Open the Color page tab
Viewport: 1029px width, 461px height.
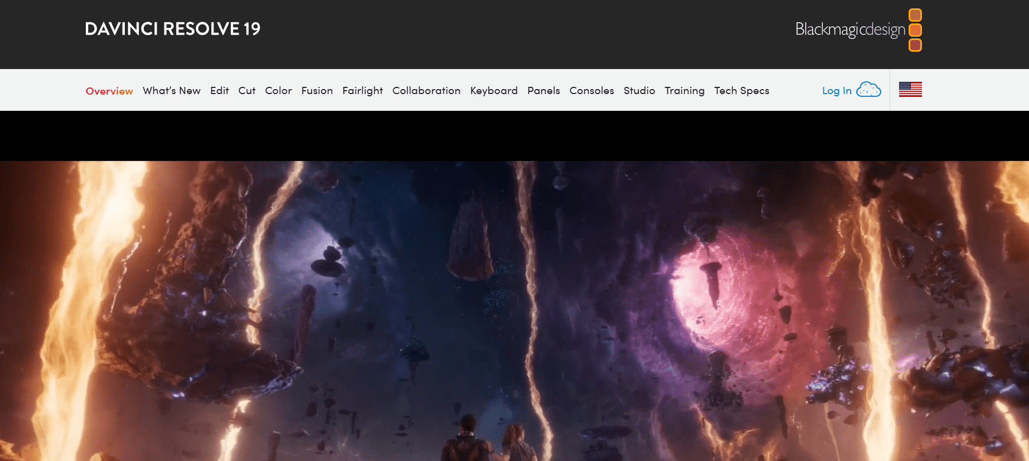pyautogui.click(x=278, y=90)
